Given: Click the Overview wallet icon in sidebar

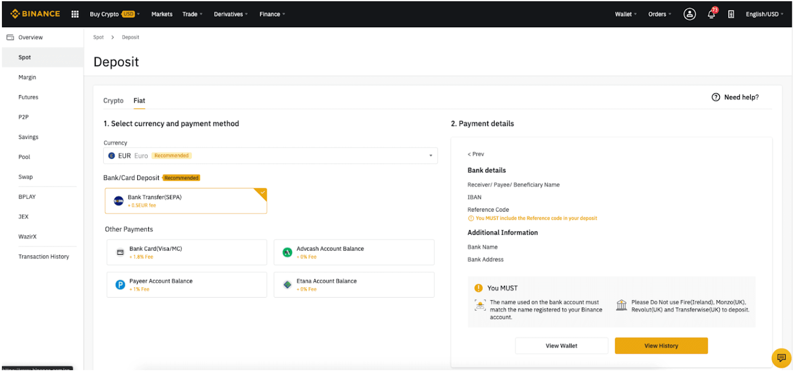Looking at the screenshot, I should 10,37.
